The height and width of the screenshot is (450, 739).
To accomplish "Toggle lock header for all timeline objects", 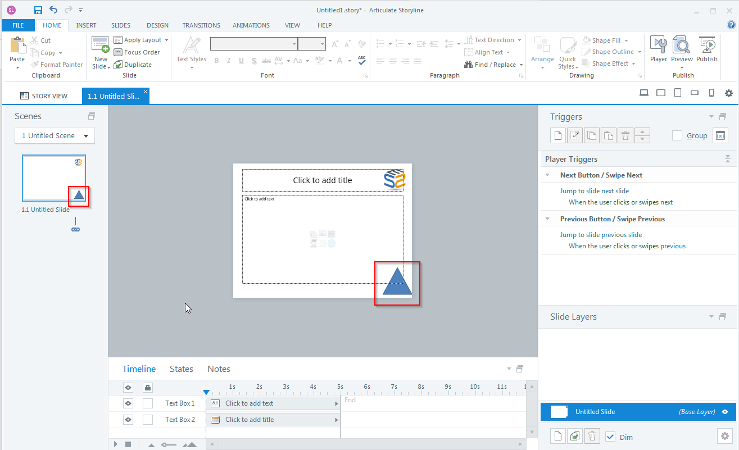I will [147, 387].
